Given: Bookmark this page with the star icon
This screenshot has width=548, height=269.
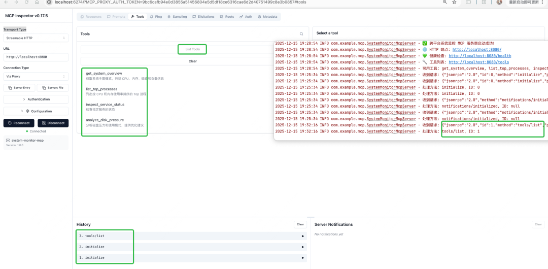Looking at the screenshot, I should [x=454, y=2].
